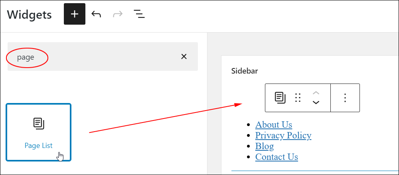Open block options three-dot menu

pos(345,98)
